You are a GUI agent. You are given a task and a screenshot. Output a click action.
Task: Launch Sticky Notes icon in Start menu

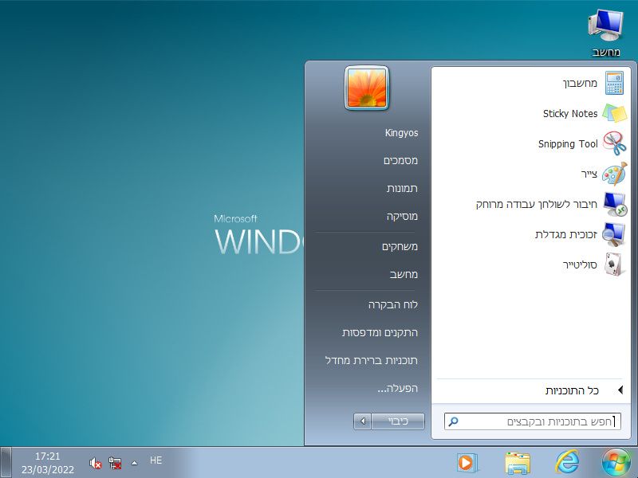pyautogui.click(x=614, y=113)
